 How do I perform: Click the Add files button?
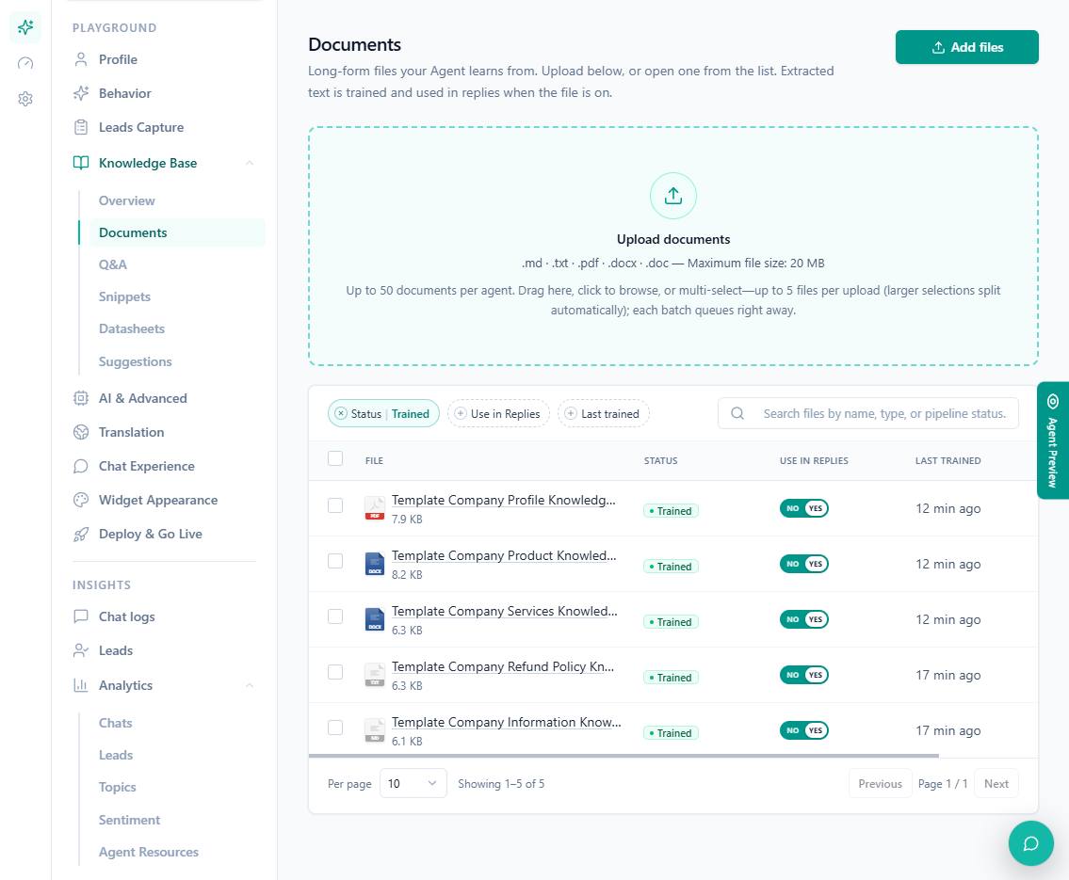click(966, 47)
